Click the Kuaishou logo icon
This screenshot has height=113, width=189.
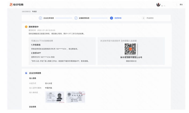click(11, 5)
